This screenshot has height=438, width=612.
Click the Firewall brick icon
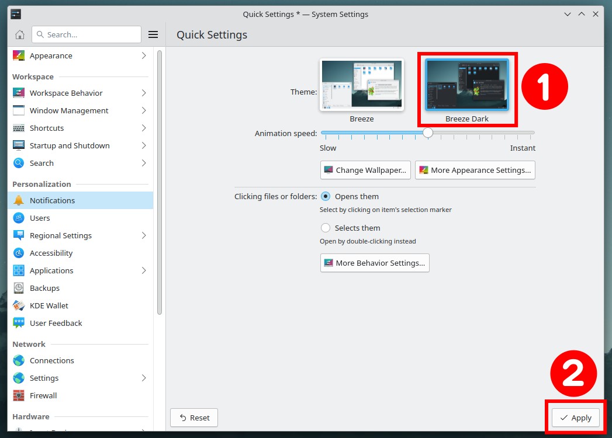point(18,395)
